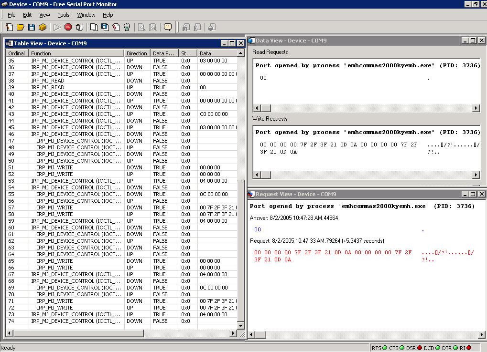The height and width of the screenshot is (352, 487).
Task: Click the recycle bin Clear icon
Action: [127, 27]
